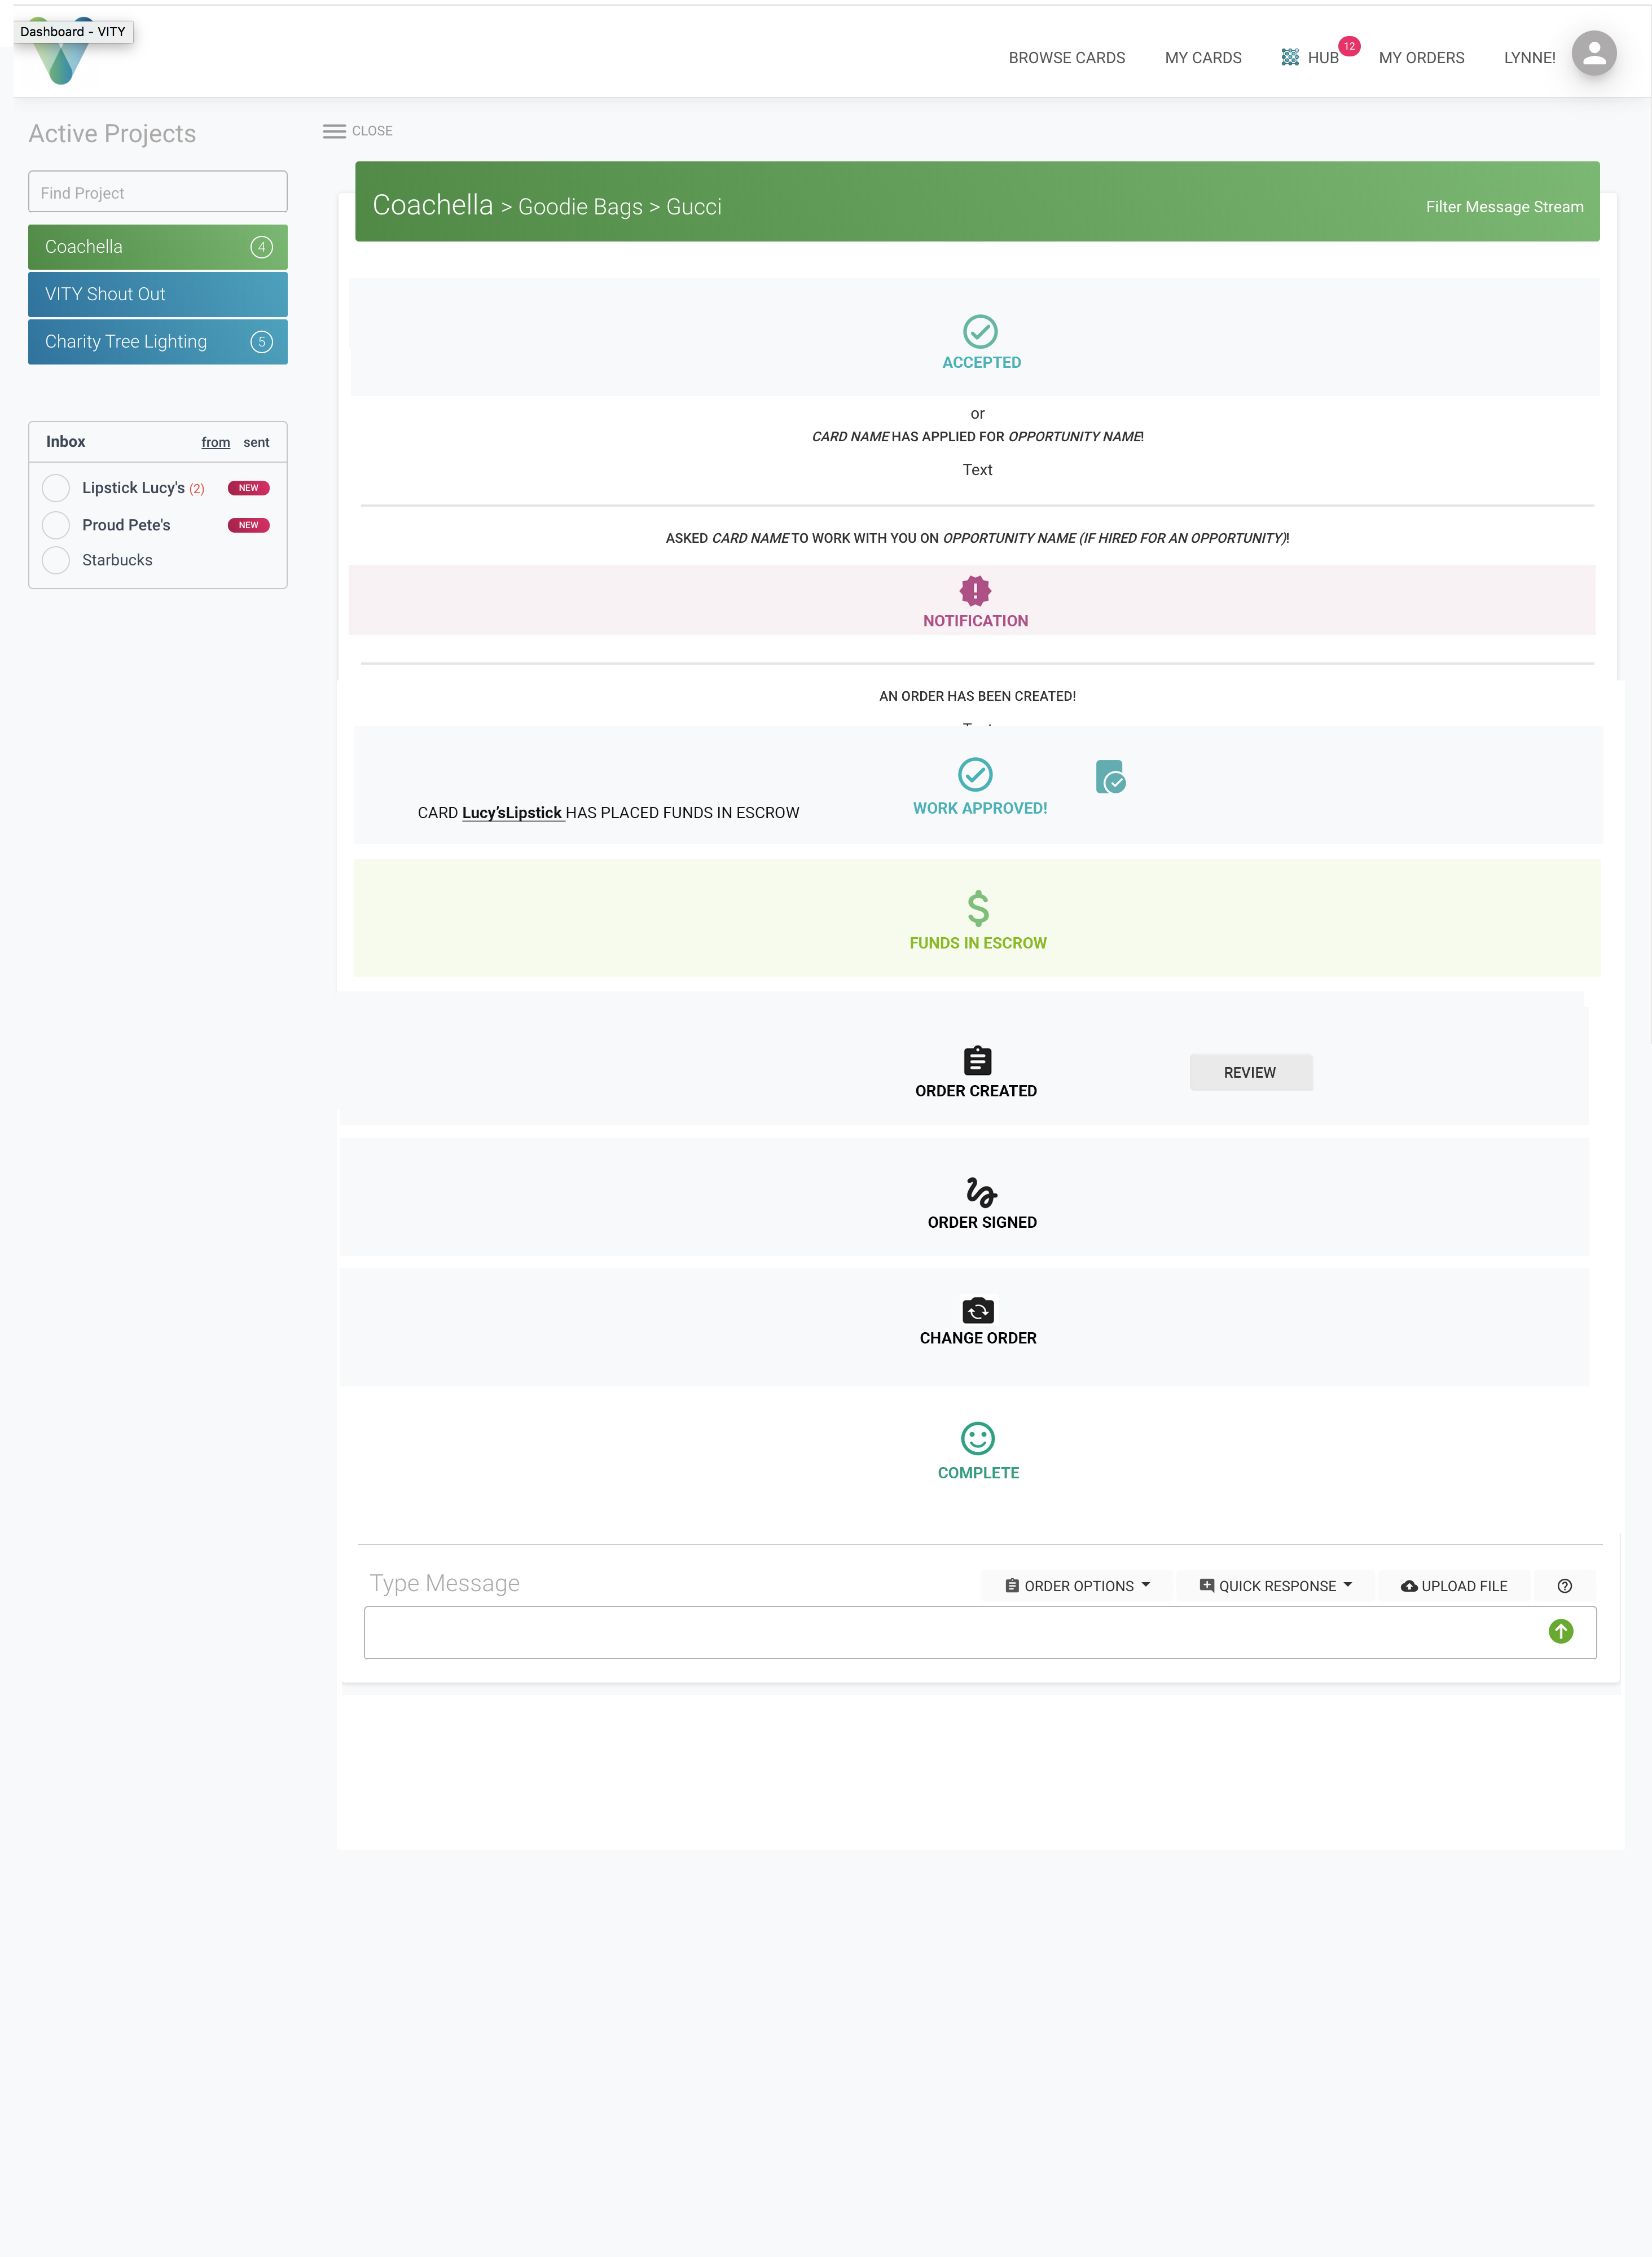Click the Charity Tree Lighting count badge 5
Image resolution: width=1652 pixels, height=2257 pixels.
(262, 342)
